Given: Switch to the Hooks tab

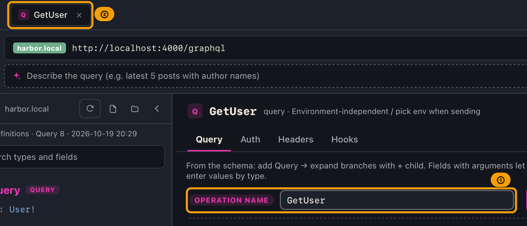Looking at the screenshot, I should [x=345, y=139].
